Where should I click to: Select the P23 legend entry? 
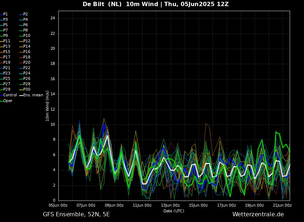tap(7, 73)
